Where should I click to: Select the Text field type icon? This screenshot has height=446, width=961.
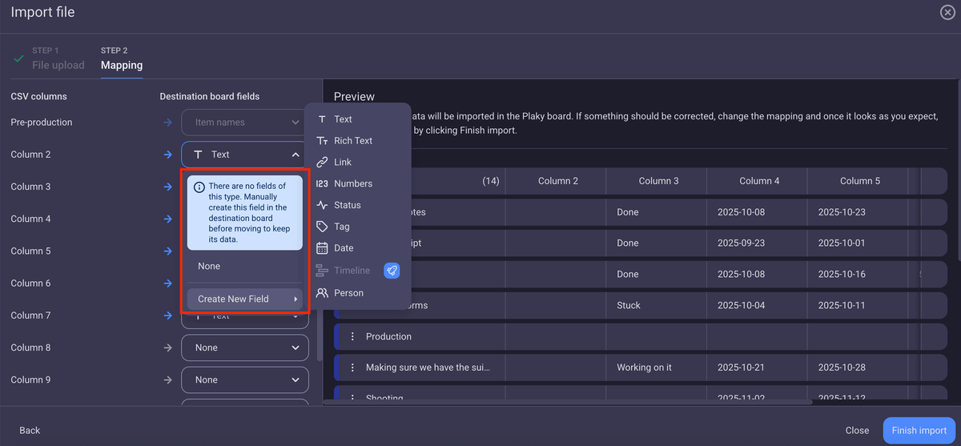point(322,119)
